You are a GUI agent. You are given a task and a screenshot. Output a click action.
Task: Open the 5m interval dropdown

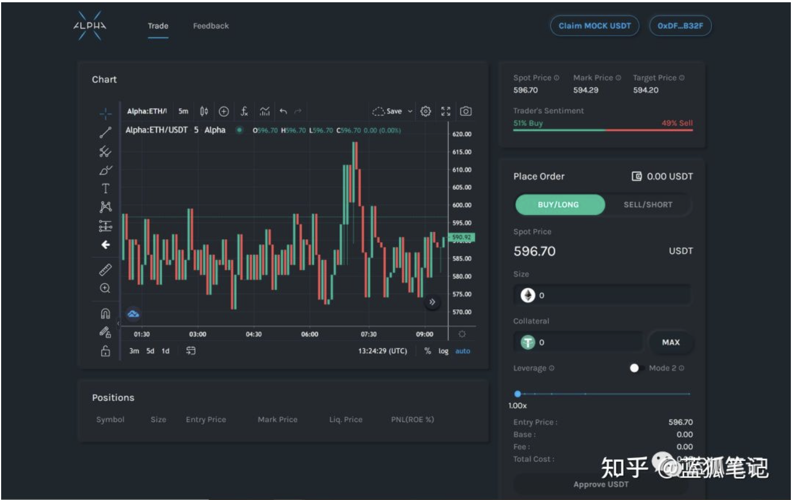point(183,111)
